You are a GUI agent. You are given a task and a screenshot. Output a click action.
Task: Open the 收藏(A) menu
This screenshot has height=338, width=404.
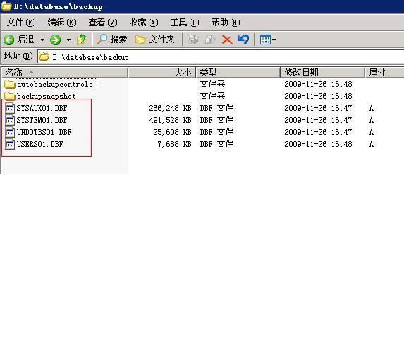(144, 23)
